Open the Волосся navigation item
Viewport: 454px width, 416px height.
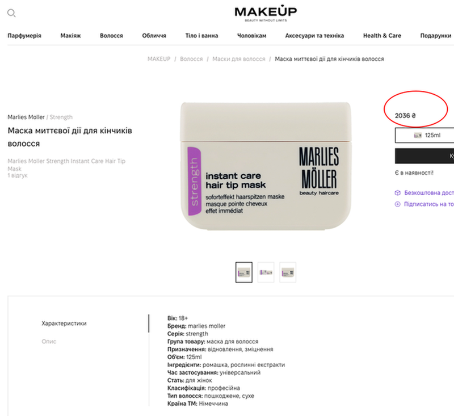[111, 36]
